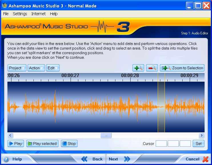This screenshot has height=165, width=212.
Task: Click the zoom out magnifier icon
Action: (x=152, y=68)
